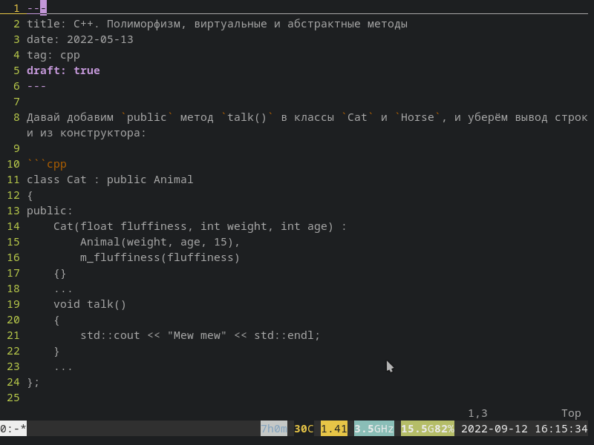This screenshot has height=445, width=594.
Task: Click the "m_fluffiness(fluffiness)" initializer
Action: click(x=160, y=257)
